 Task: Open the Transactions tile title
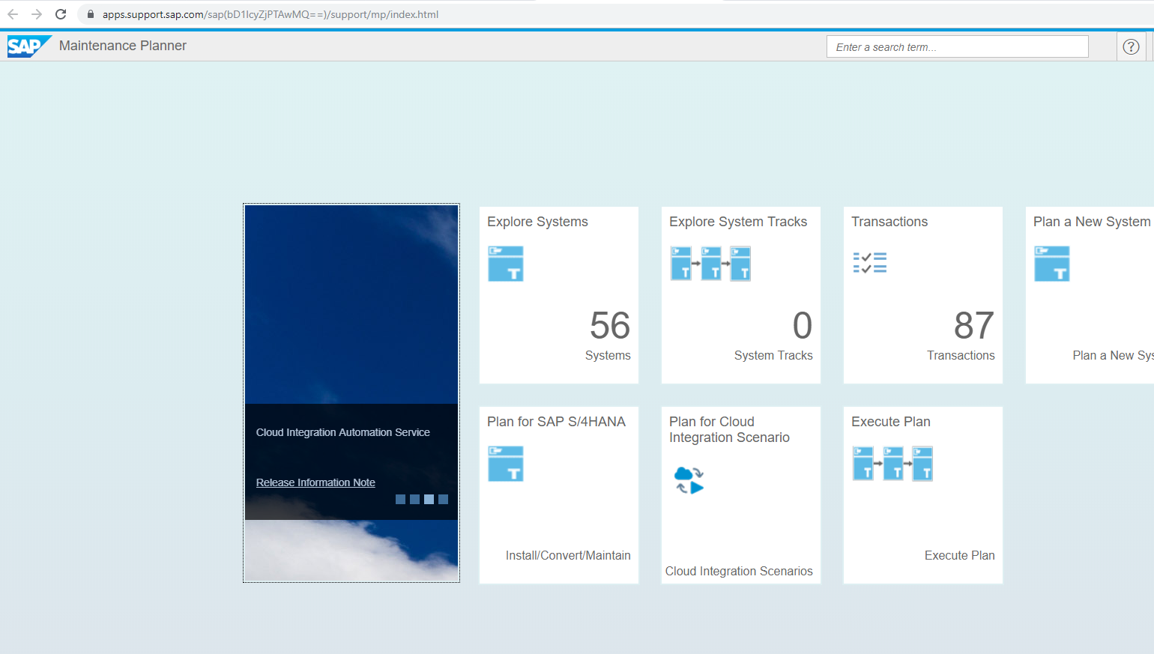[x=889, y=222]
